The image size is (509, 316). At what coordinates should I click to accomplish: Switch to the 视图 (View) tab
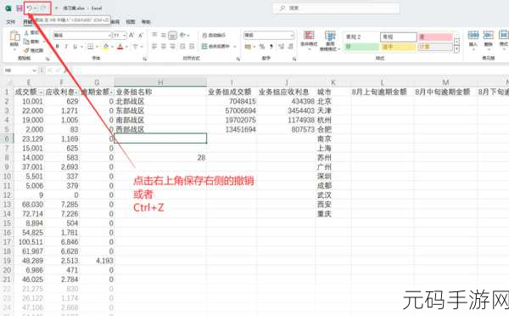(x=130, y=22)
